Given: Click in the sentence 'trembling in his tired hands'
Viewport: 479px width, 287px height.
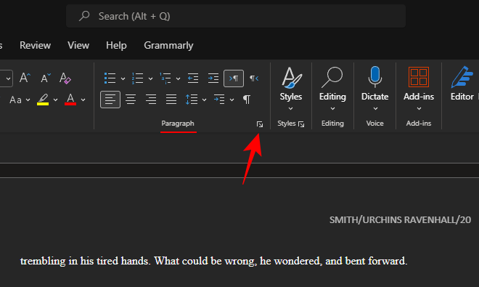Looking at the screenshot, I should click(85, 261).
